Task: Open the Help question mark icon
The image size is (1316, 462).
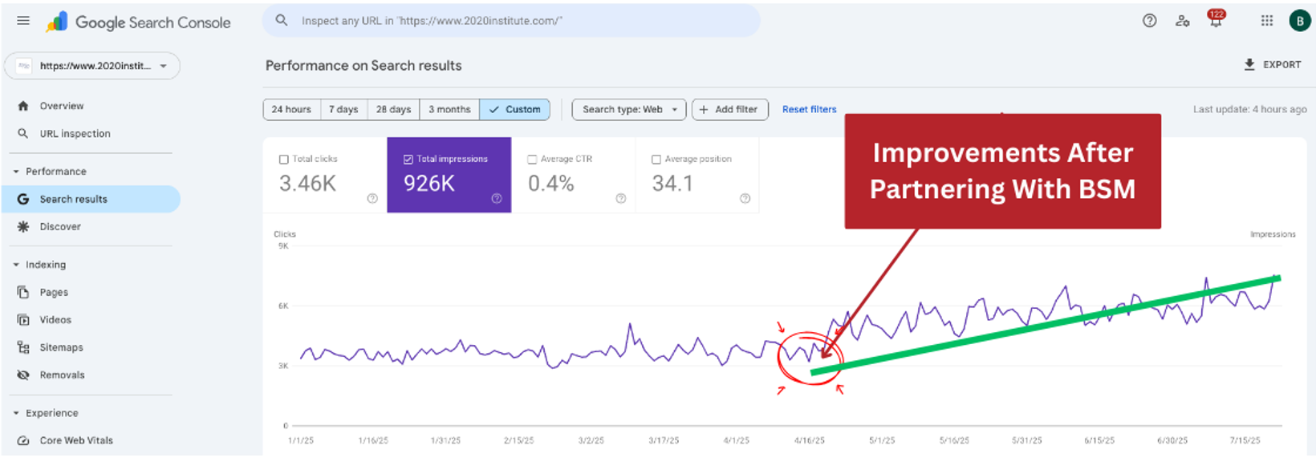Action: click(1150, 21)
